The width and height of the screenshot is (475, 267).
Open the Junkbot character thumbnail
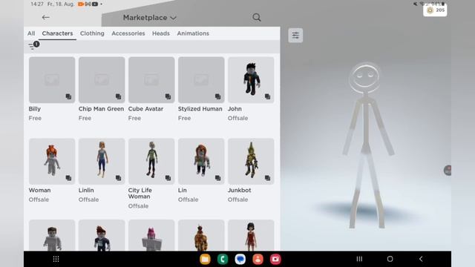click(x=251, y=162)
